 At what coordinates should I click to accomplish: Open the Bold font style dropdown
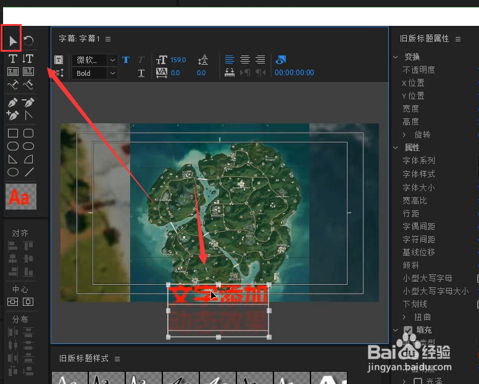pyautogui.click(x=94, y=73)
